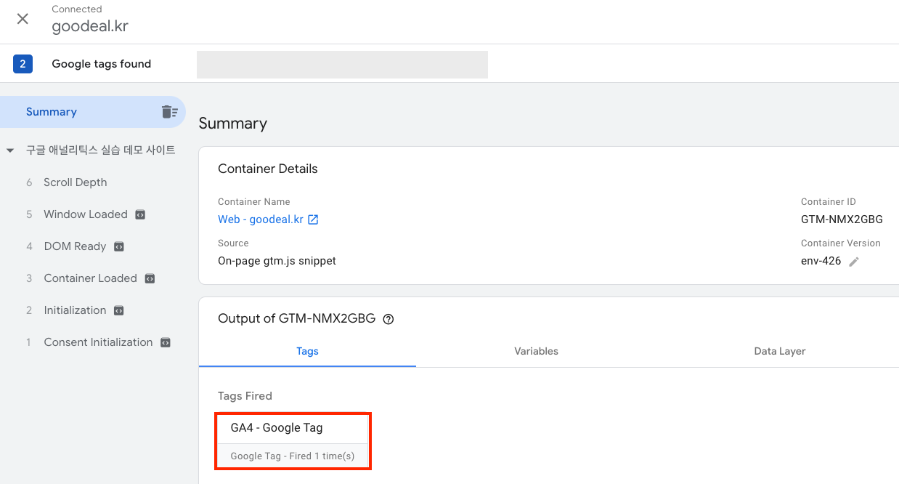Click the Consent Initialization code icon
The height and width of the screenshot is (484, 899).
[x=166, y=342]
